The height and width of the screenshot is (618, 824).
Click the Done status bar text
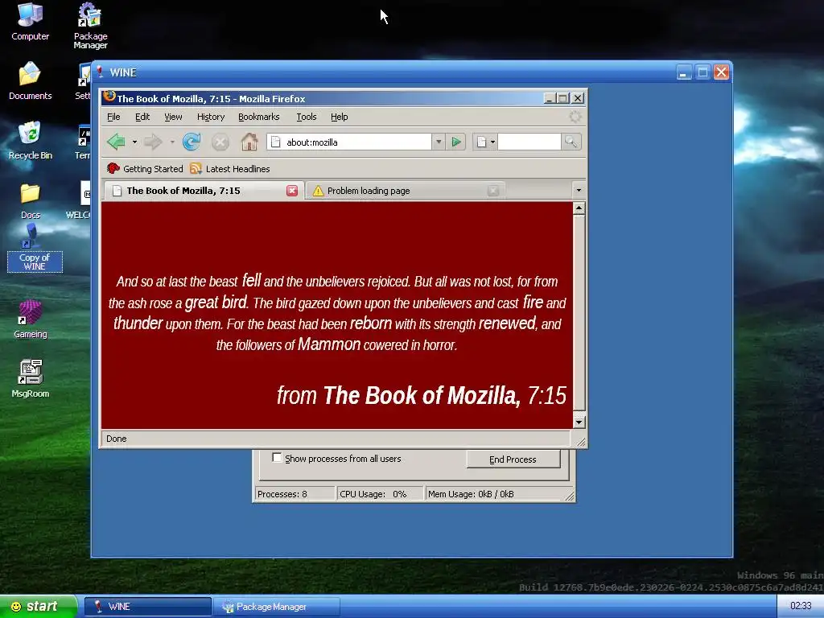pos(116,439)
